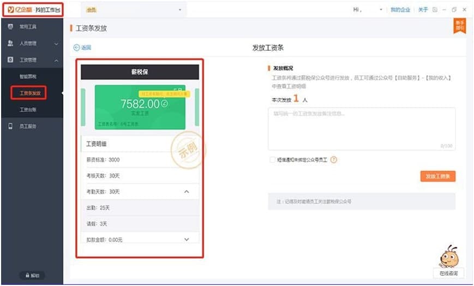Click the orange 发放工资条 button

click(437, 176)
